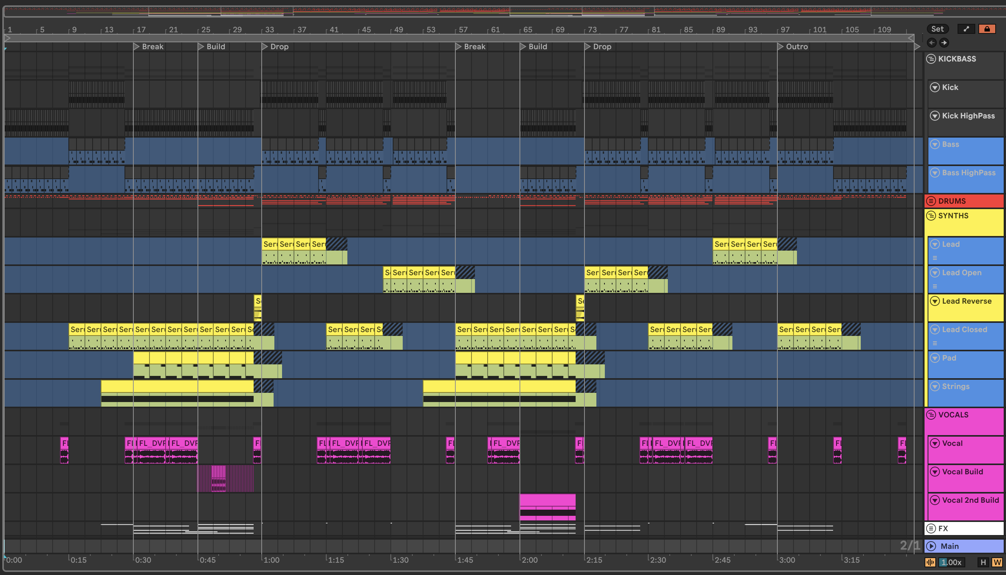This screenshot has height=575, width=1006.
Task: Click the second Build locator at bar 65
Action: [534, 47]
